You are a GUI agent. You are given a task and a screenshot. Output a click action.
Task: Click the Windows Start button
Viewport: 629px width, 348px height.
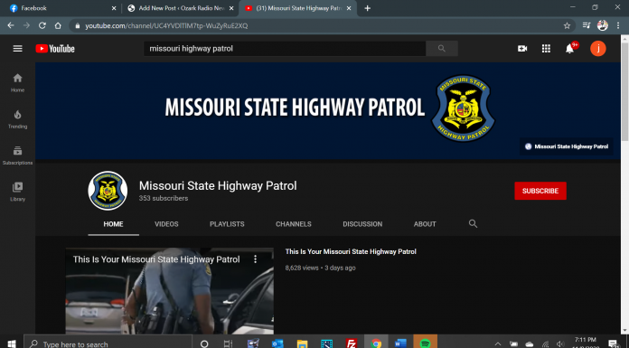coord(12,343)
